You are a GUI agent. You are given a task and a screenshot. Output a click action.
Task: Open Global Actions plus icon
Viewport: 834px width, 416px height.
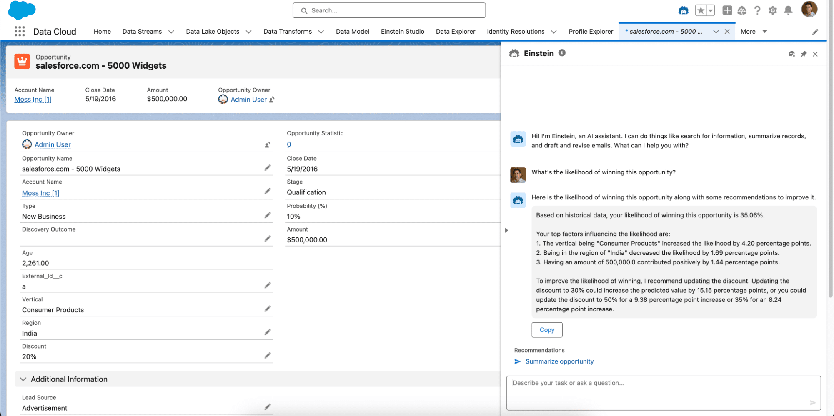(x=727, y=10)
